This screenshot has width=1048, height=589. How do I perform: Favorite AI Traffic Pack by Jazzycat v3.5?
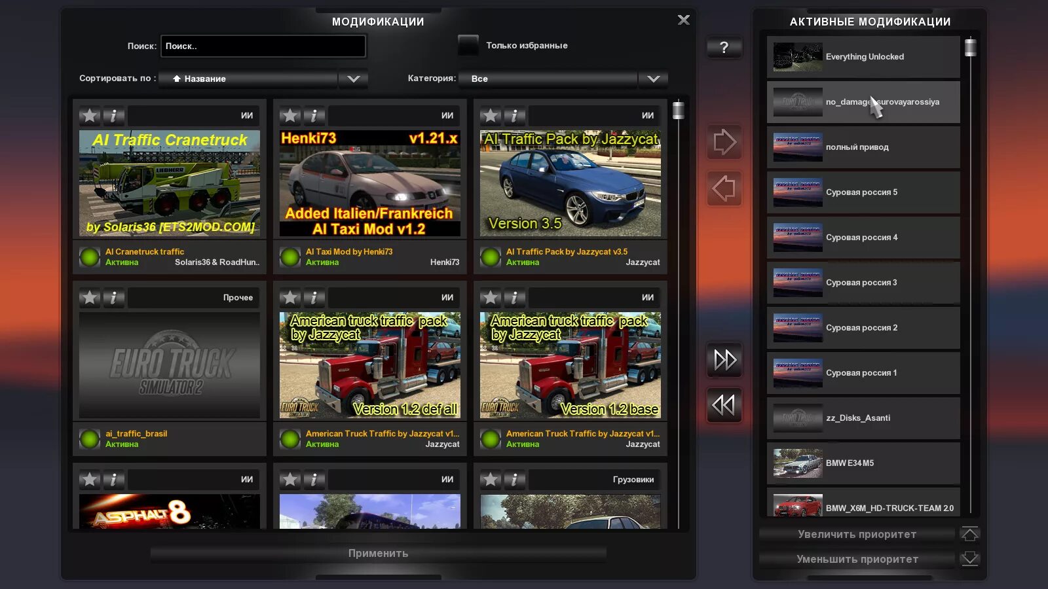[491, 116]
